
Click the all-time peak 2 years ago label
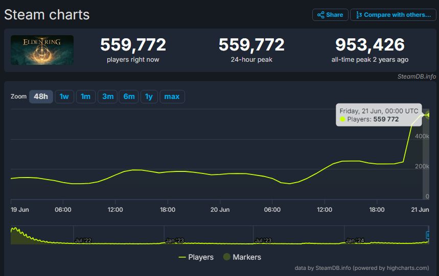tap(370, 60)
